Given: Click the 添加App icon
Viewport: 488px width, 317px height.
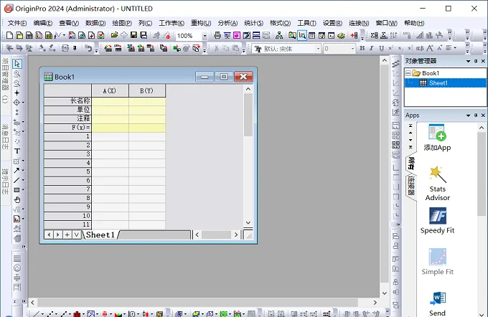Looking at the screenshot, I should [437, 138].
